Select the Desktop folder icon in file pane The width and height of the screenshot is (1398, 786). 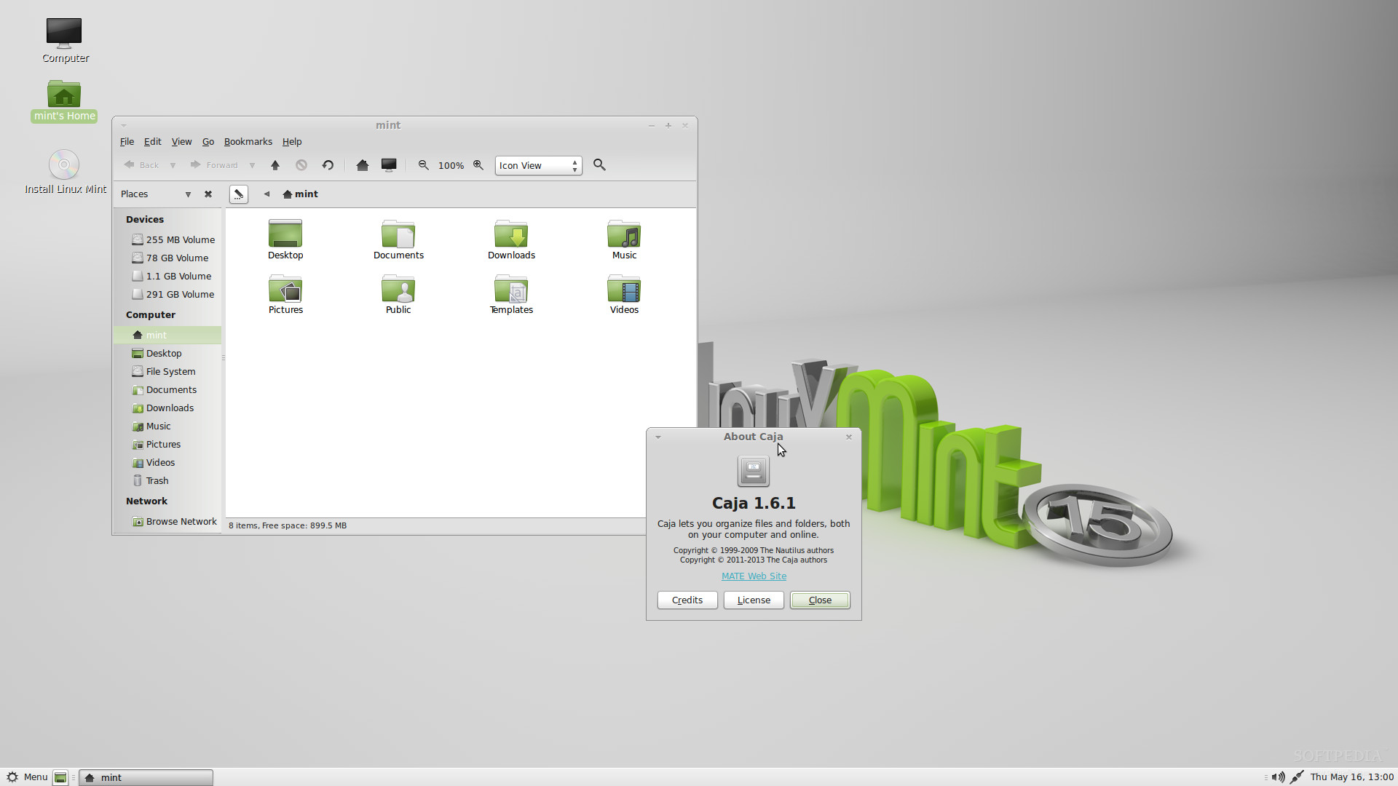(285, 239)
